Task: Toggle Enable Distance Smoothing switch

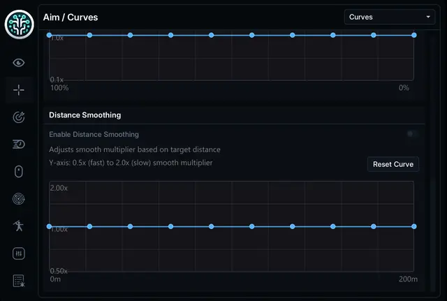Action: pos(413,134)
